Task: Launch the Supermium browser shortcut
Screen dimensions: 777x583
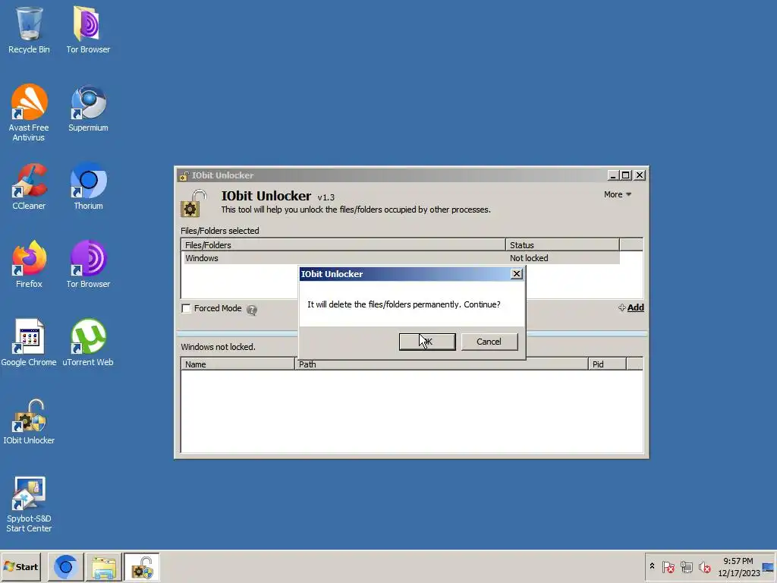Action: pyautogui.click(x=88, y=109)
